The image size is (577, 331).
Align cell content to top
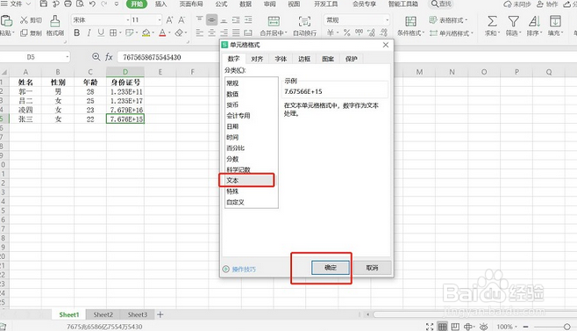(199, 18)
